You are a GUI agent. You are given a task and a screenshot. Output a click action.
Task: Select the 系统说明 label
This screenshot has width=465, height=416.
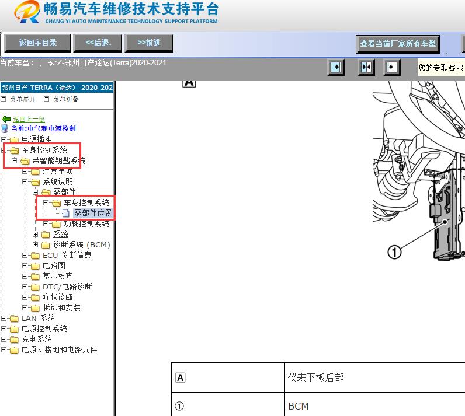point(58,182)
